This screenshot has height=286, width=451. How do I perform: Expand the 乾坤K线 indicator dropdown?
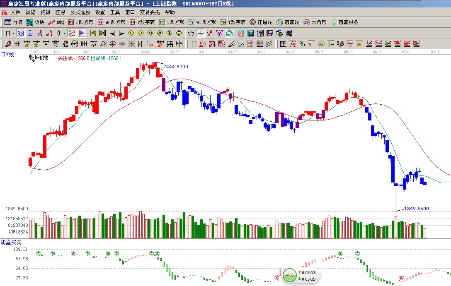[33, 62]
